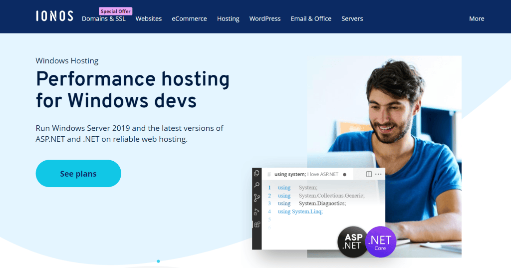Open the eCommerce menu
The image size is (511, 268).
[189, 18]
